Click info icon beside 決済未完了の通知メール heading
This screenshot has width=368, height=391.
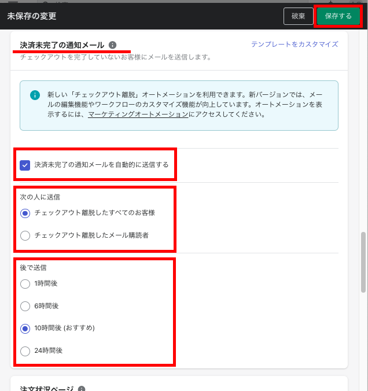click(112, 45)
